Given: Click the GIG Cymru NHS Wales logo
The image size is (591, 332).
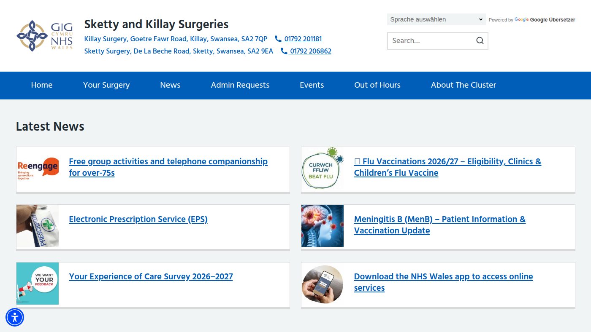Looking at the screenshot, I should point(45,36).
